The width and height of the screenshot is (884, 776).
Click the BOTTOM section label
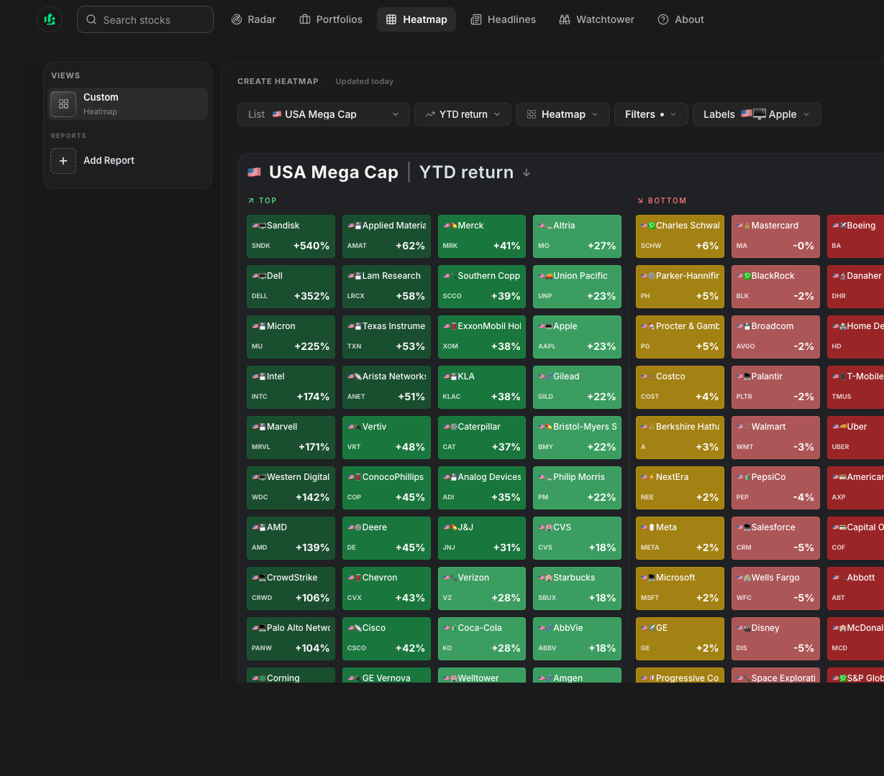667,200
